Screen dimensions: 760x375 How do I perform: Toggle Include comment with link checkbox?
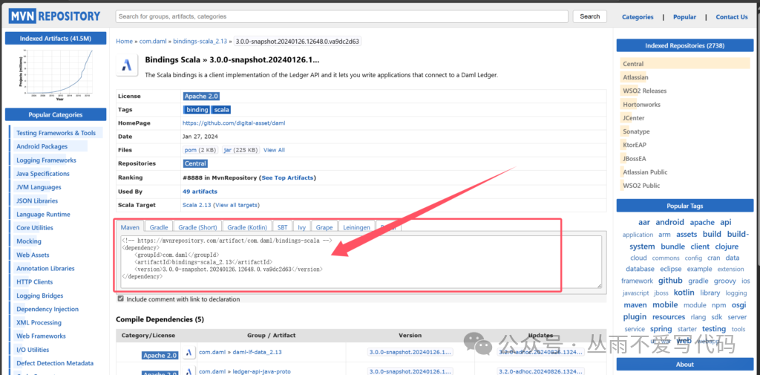click(x=121, y=299)
